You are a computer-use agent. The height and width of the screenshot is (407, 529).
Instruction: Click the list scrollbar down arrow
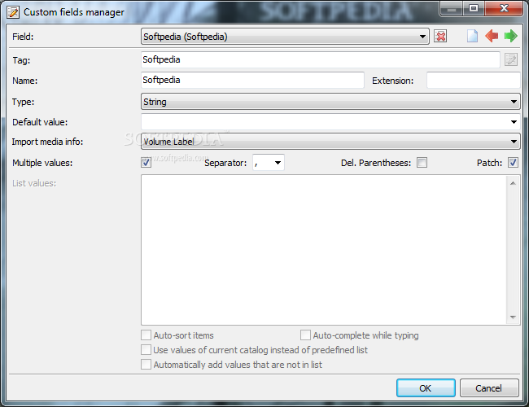click(x=513, y=317)
